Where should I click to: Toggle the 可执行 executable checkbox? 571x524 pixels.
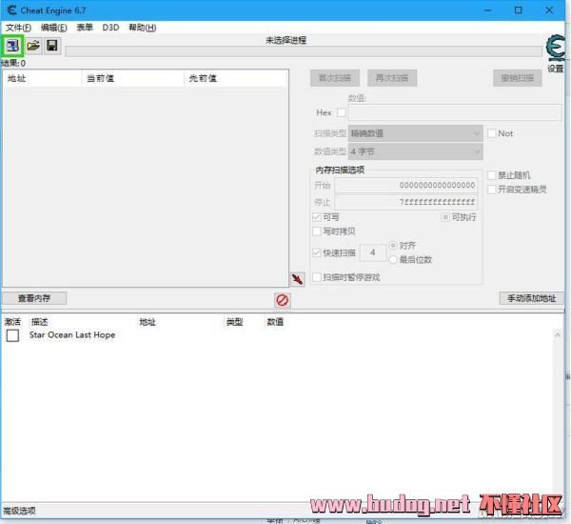(445, 217)
